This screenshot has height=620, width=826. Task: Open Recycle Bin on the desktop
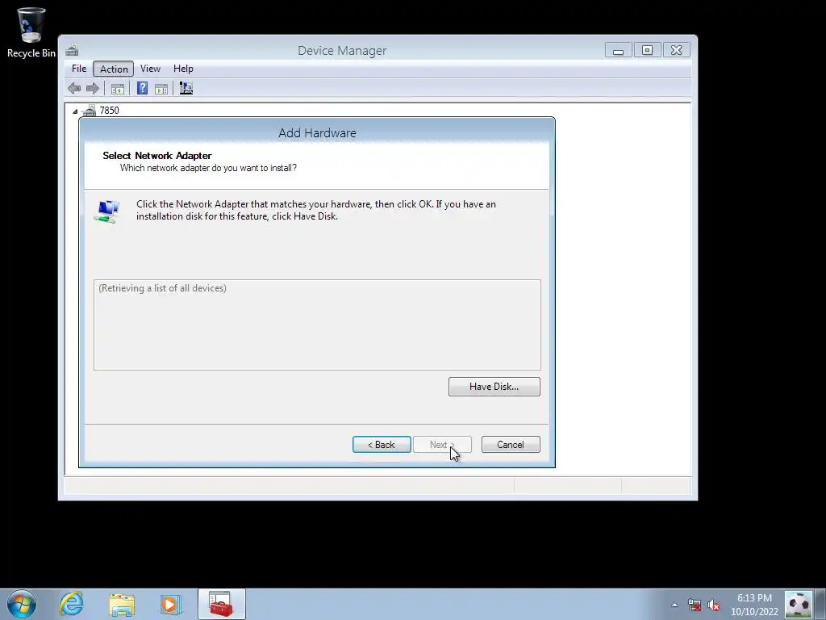click(x=31, y=32)
